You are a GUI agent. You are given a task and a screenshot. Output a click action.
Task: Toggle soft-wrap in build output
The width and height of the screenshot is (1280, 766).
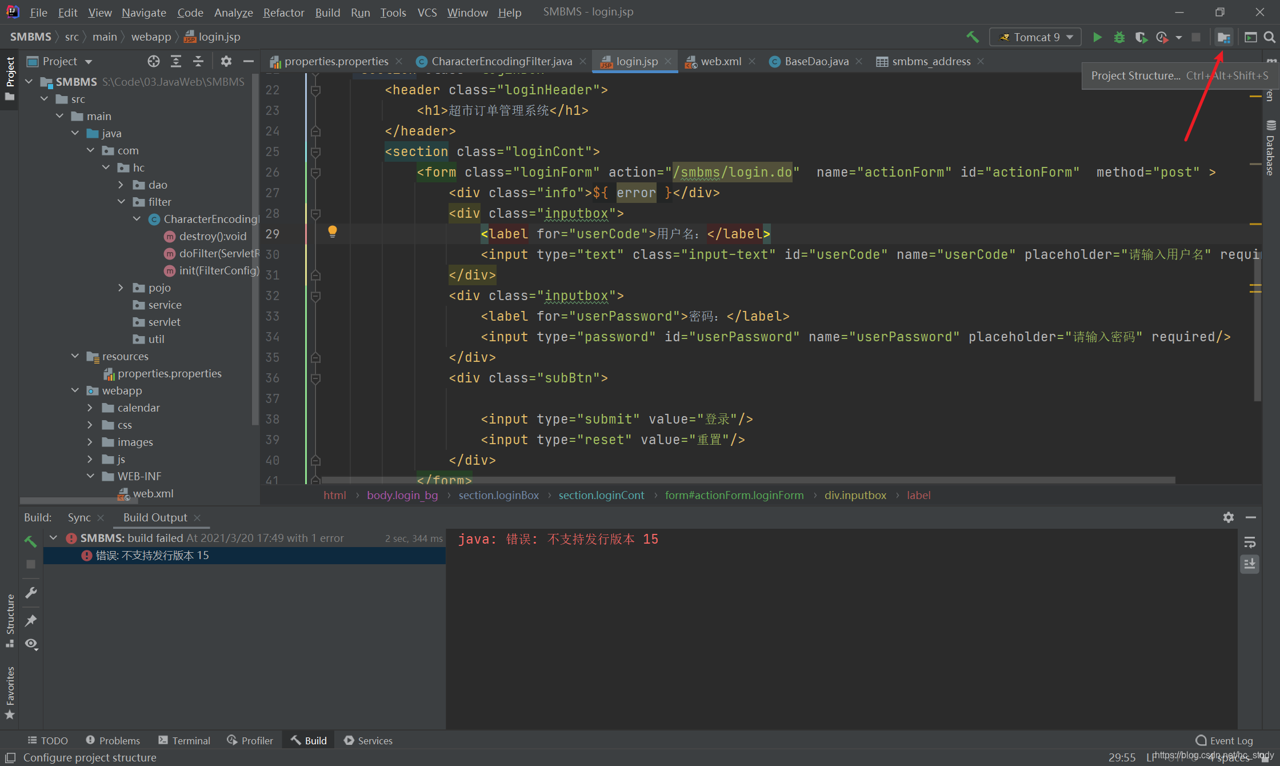tap(1250, 542)
